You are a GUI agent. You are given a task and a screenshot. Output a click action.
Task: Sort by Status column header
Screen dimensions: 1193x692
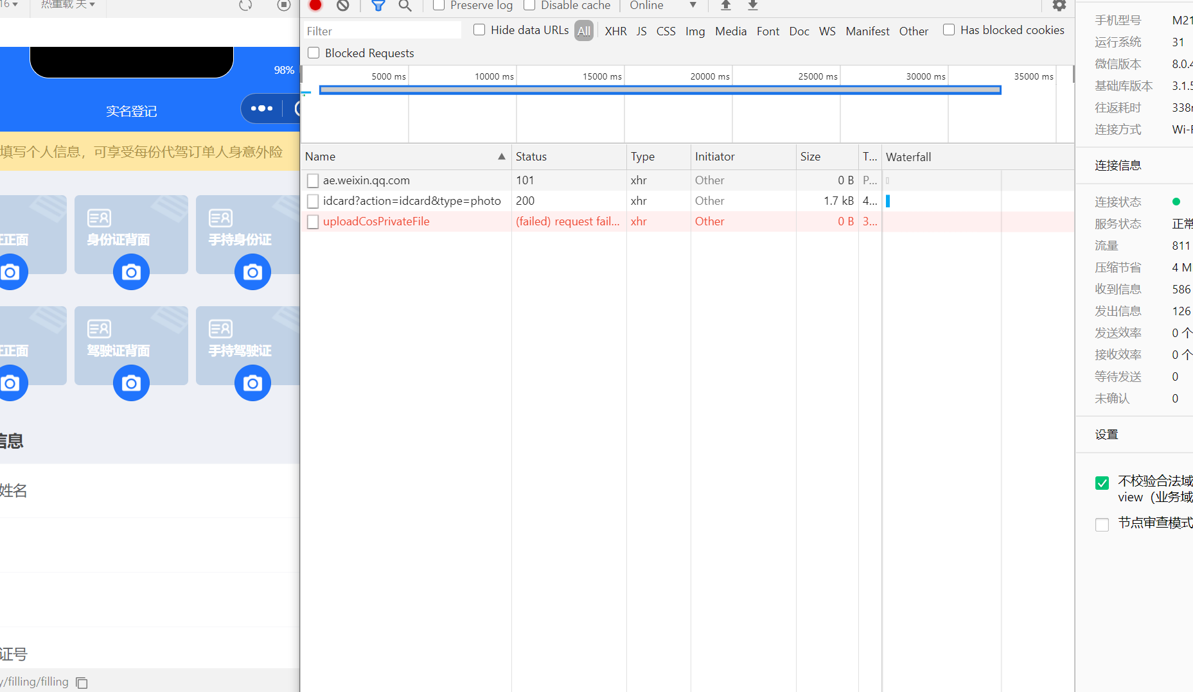(569, 157)
